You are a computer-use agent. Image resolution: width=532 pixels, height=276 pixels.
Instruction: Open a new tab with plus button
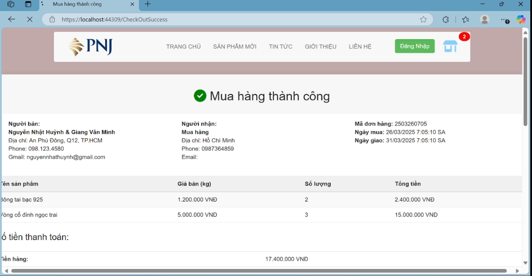pos(148,4)
